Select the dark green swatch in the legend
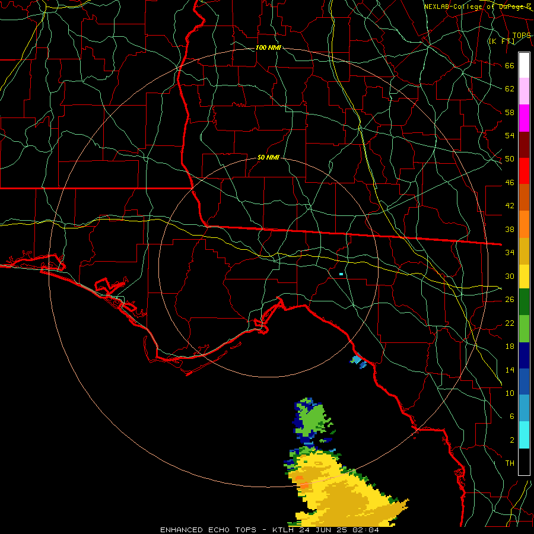This screenshot has width=534, height=534. (x=524, y=302)
